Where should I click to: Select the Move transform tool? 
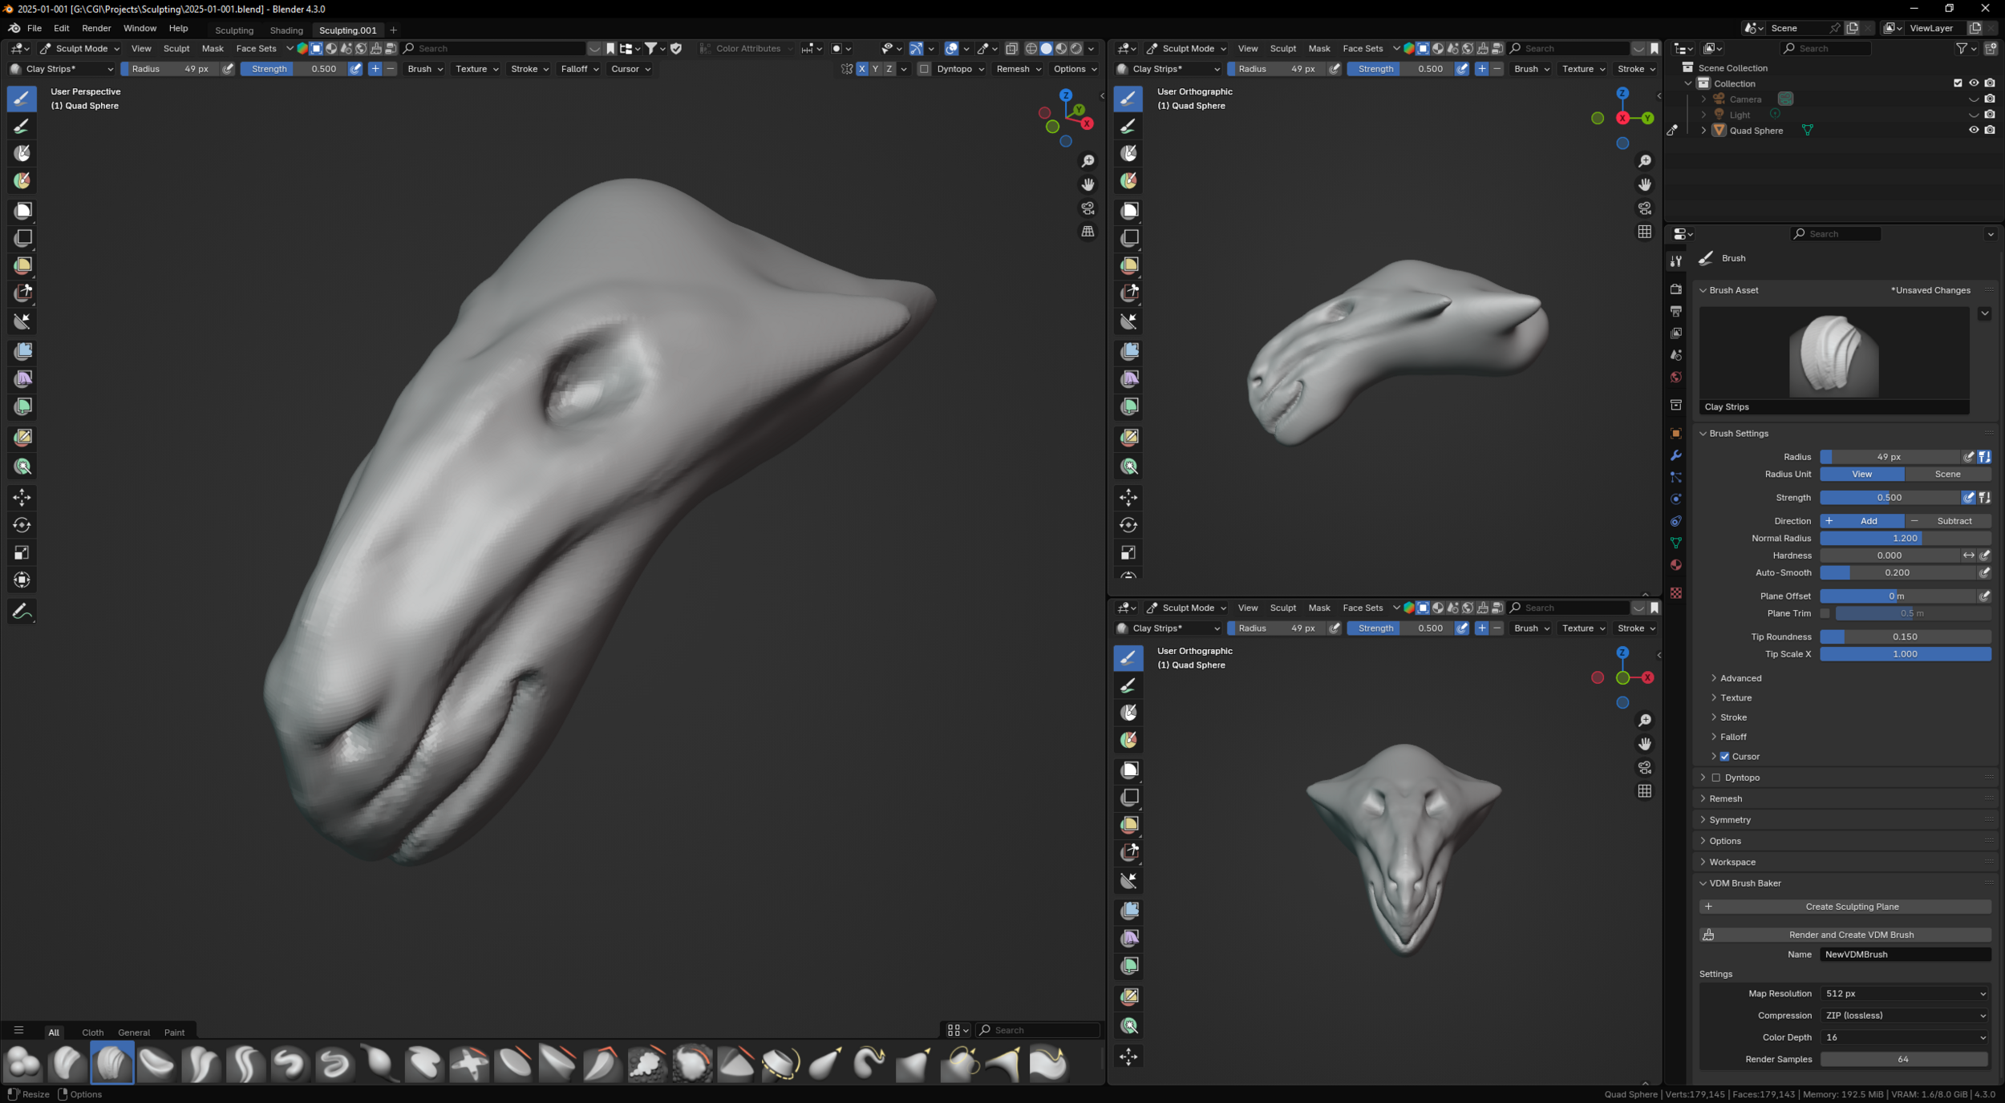[x=22, y=498]
